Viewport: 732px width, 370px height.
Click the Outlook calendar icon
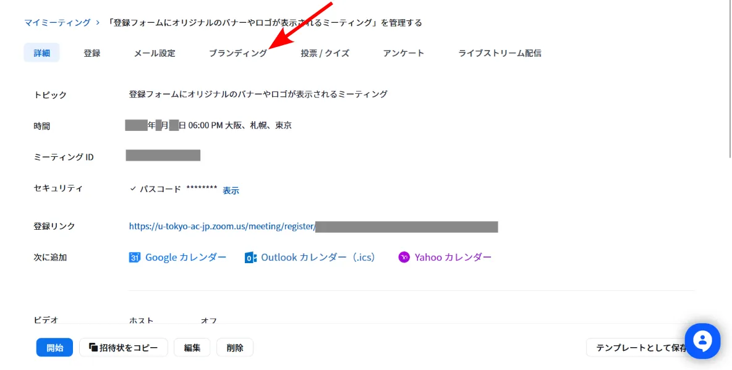pyautogui.click(x=250, y=258)
